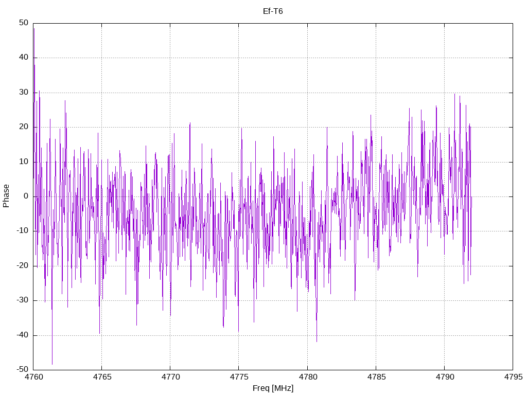The image size is (527, 395).
Task: Click the 20 y-axis tick label
Action: click(24, 127)
